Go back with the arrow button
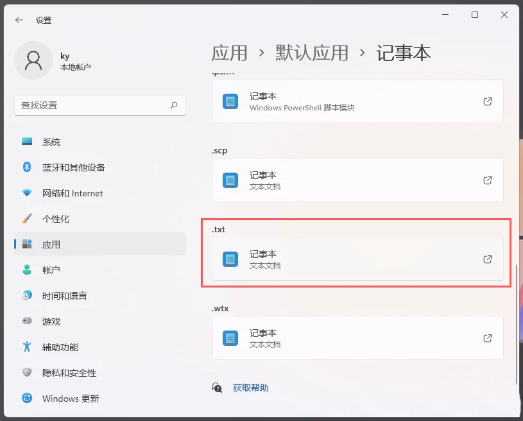This screenshot has height=421, width=523. (19, 20)
